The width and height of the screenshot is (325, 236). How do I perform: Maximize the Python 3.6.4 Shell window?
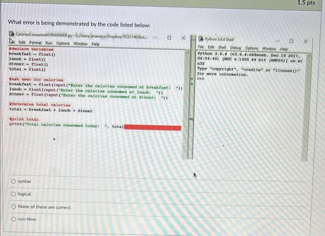coord(292,41)
